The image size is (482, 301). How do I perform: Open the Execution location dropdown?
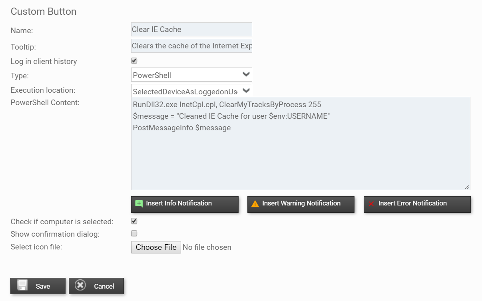(x=191, y=90)
